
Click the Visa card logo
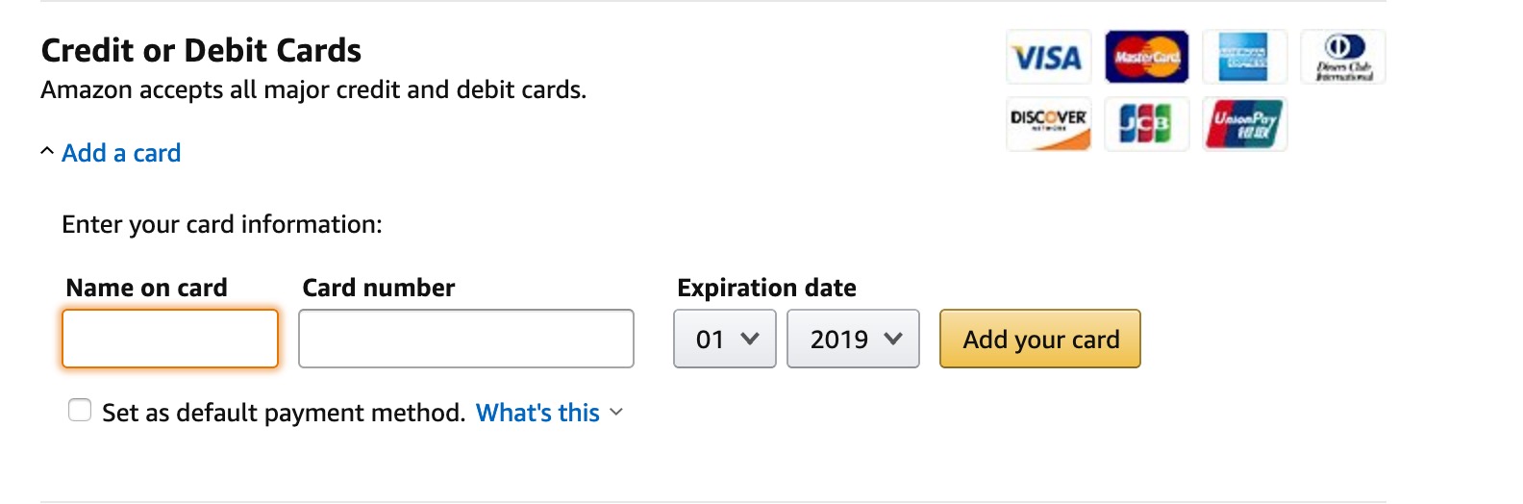click(1048, 58)
